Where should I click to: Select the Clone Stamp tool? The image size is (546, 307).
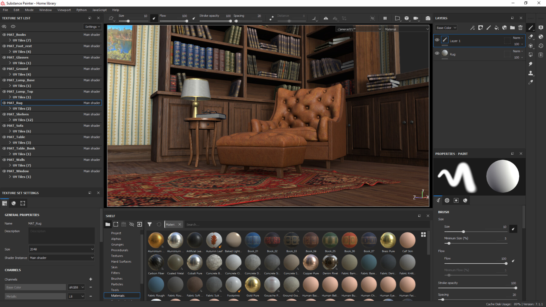point(531,73)
